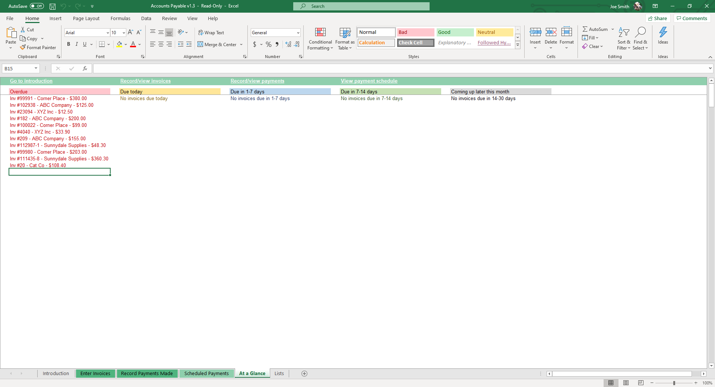715x387 pixels.
Task: Apply the Font Color red swatch
Action: click(x=133, y=44)
